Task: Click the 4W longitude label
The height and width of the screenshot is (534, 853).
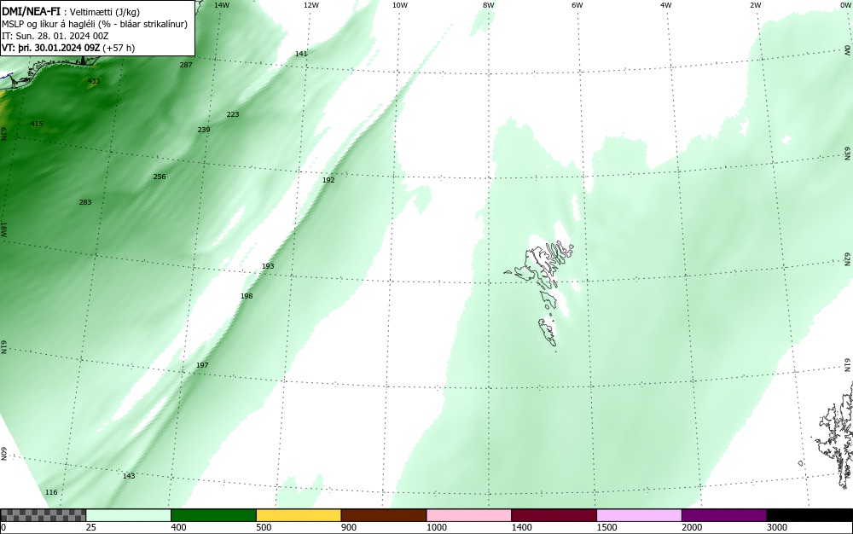Action: [x=666, y=5]
